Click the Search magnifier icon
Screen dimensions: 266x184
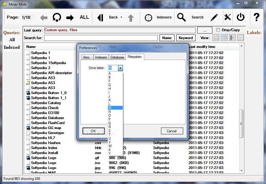(181, 17)
